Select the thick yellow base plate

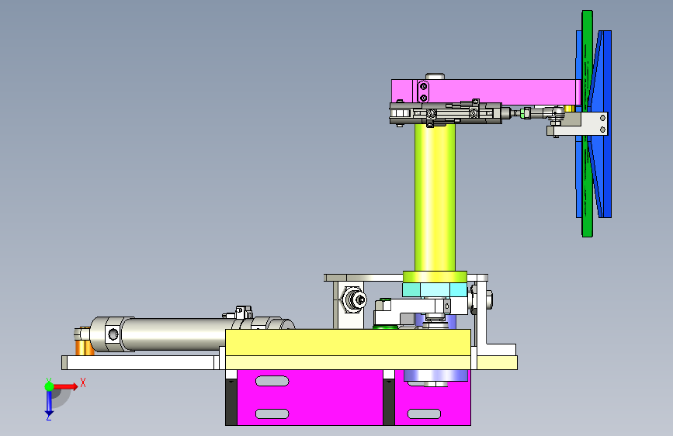point(348,342)
